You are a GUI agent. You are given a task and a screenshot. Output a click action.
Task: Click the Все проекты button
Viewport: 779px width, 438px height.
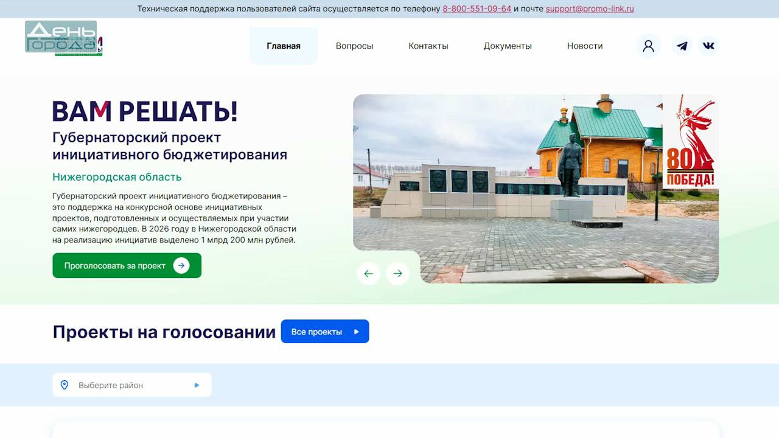click(325, 332)
